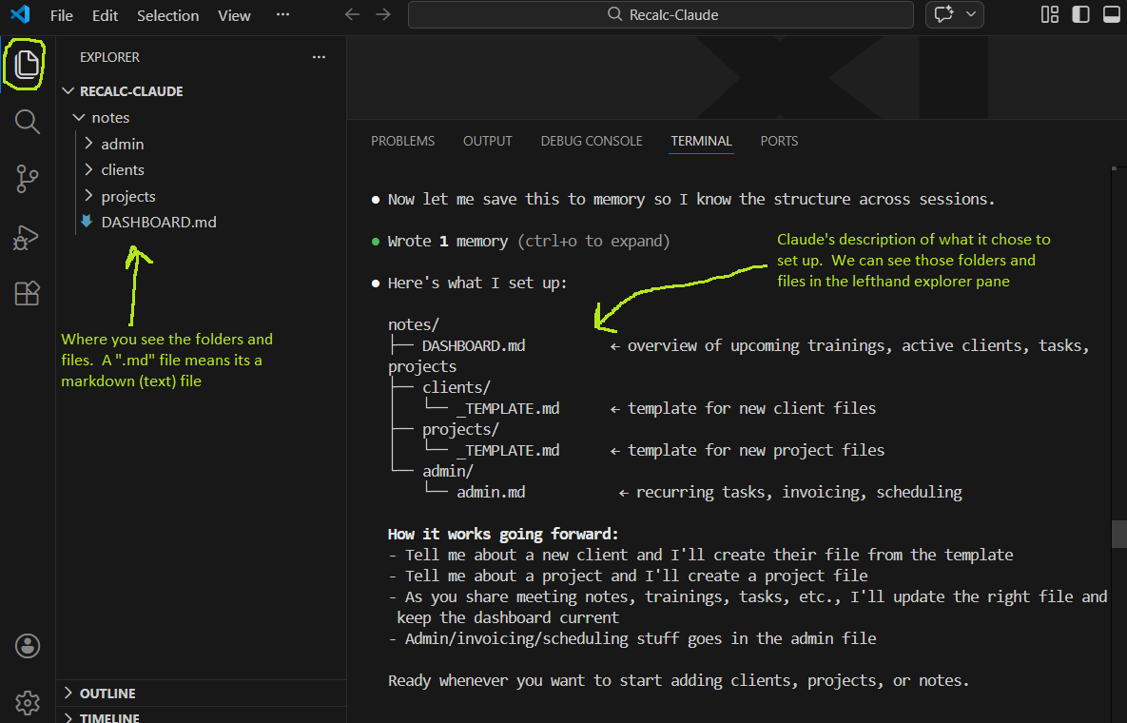Image resolution: width=1127 pixels, height=723 pixels.
Task: Click 'Now let me save this to memory' line
Action: coord(691,199)
